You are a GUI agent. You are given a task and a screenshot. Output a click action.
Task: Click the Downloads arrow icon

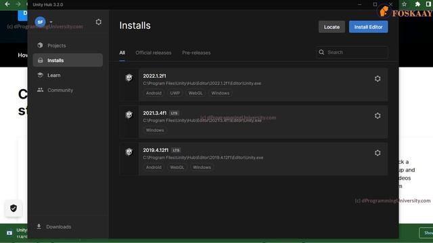pos(39,227)
